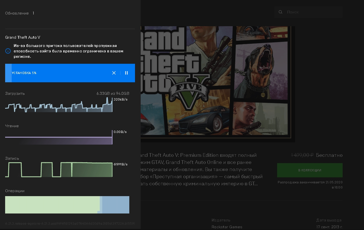Click the Загрузить download speed graph
364x230 pixels.
point(59,105)
